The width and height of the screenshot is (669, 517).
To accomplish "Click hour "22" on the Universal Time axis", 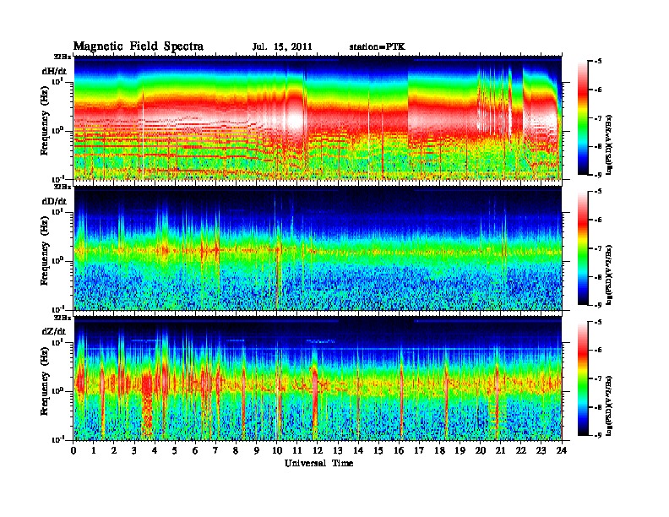I will pyautogui.click(x=521, y=450).
